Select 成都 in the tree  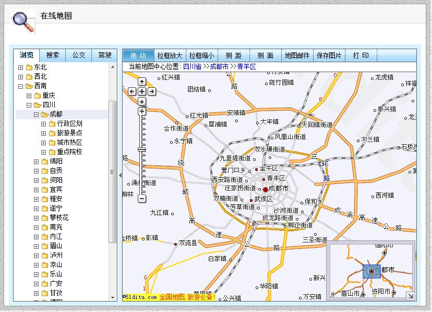tap(56, 114)
